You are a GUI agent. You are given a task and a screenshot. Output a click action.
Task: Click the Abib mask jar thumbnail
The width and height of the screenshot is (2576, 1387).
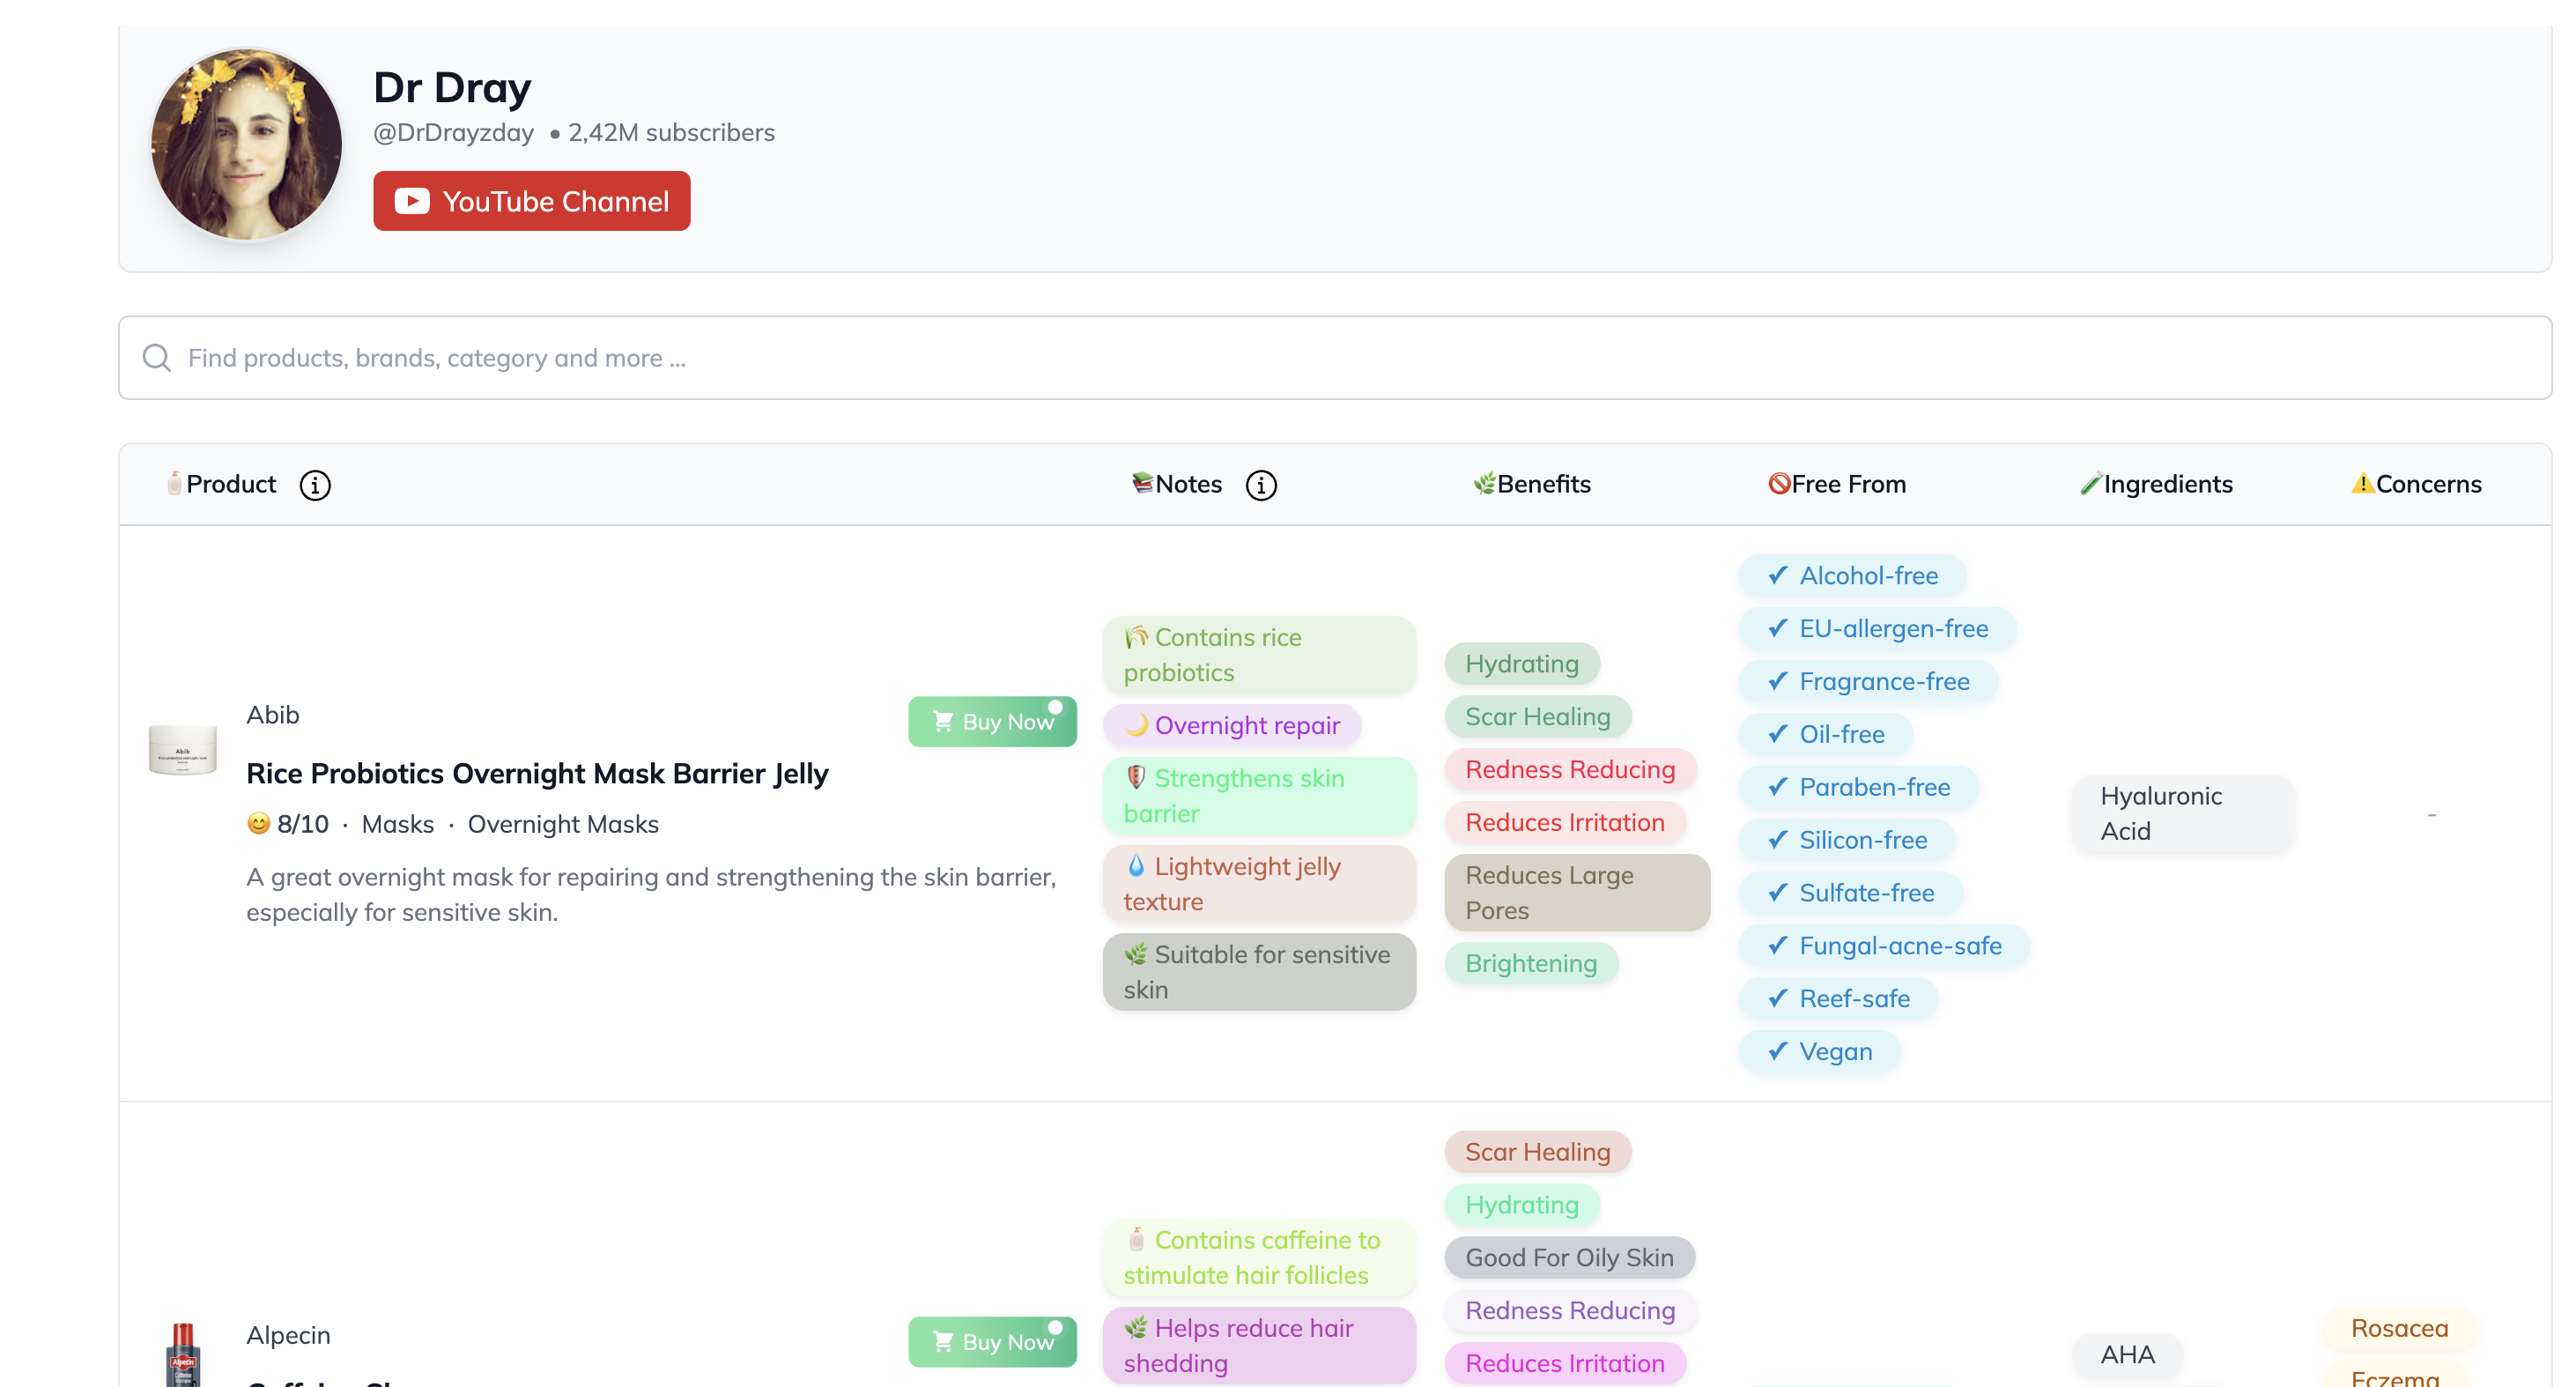coord(182,749)
